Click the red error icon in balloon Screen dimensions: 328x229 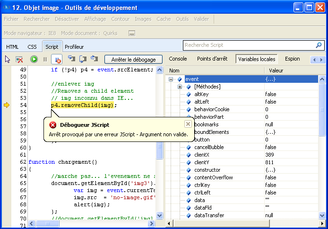pos(53,125)
